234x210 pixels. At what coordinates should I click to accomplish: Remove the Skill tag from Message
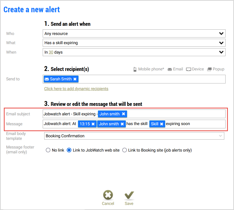pyautogui.click(x=161, y=124)
